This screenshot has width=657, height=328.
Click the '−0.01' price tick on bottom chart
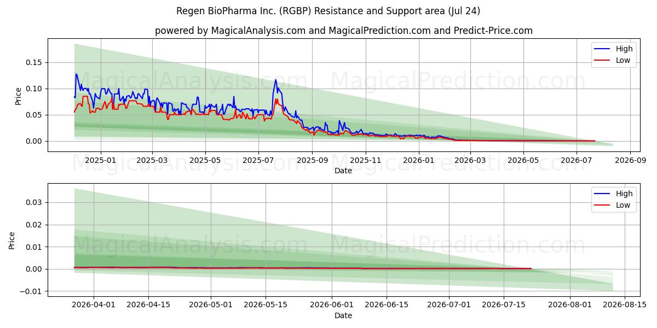(x=31, y=291)
